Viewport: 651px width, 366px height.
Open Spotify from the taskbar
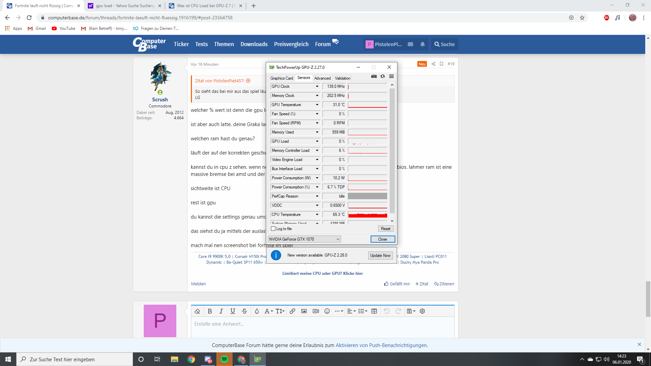tap(224, 359)
